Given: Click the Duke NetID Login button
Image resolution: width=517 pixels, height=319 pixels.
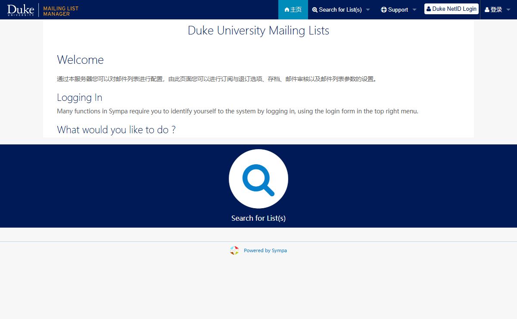Looking at the screenshot, I should 452,9.
